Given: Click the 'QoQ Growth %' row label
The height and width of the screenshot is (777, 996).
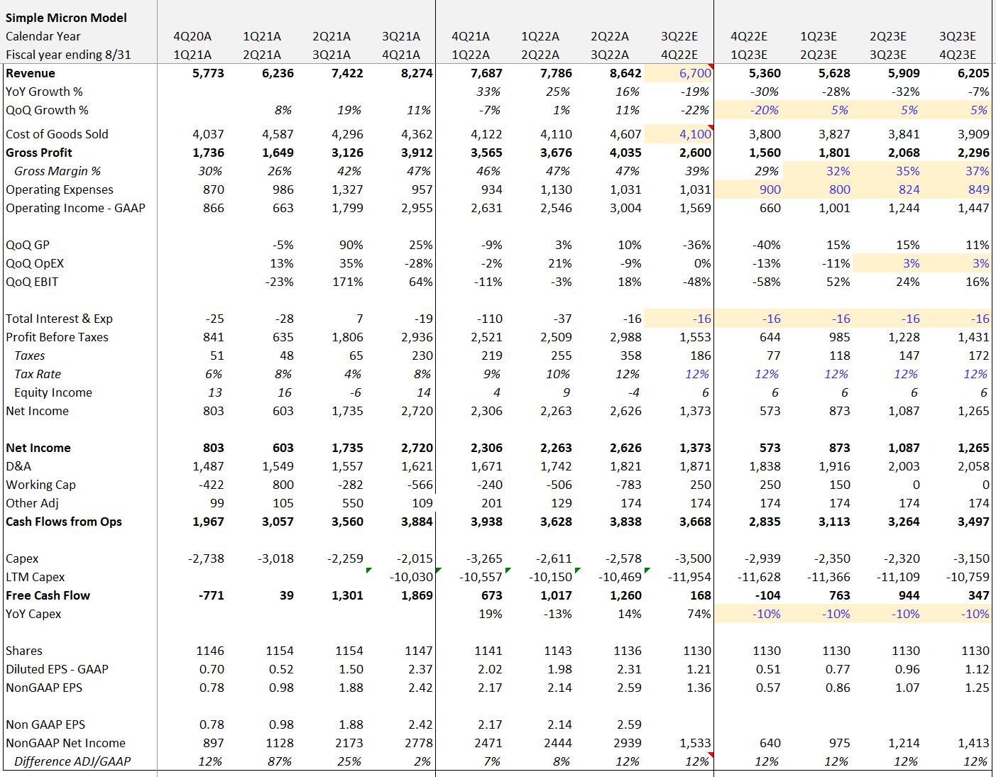Looking at the screenshot, I should click(47, 110).
